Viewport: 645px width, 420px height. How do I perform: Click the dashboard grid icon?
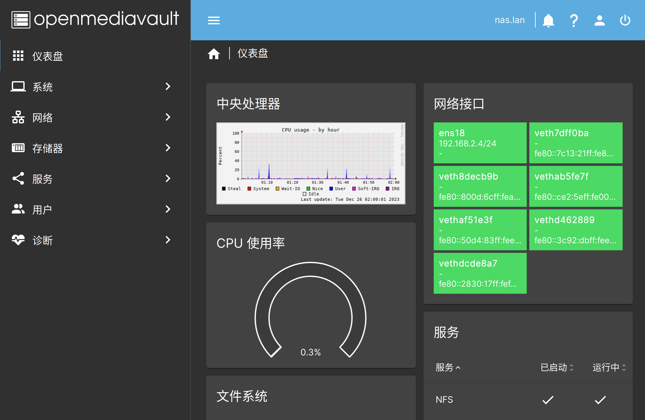point(18,56)
